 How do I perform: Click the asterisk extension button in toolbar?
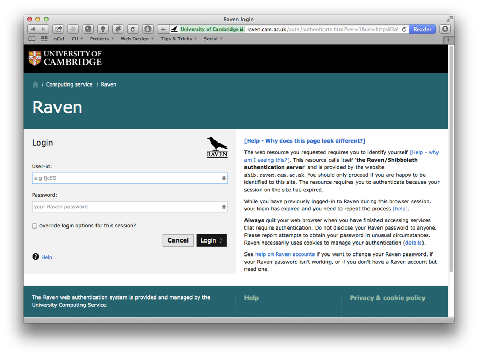[73, 29]
